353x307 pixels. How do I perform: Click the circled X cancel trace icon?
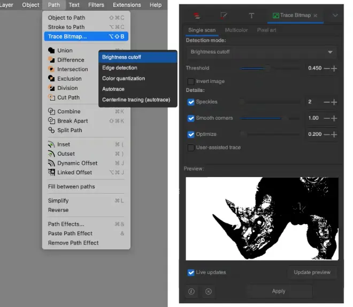[209, 291]
